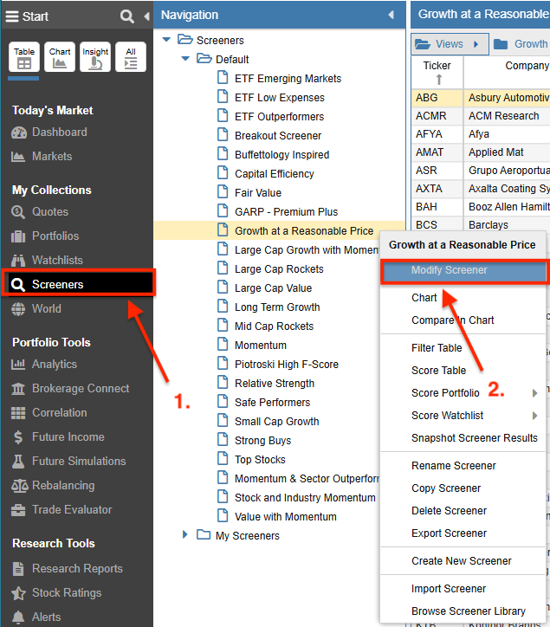Screen dimensions: 550x627
Task: Select the ABG ticker cell
Action: pyautogui.click(x=437, y=98)
